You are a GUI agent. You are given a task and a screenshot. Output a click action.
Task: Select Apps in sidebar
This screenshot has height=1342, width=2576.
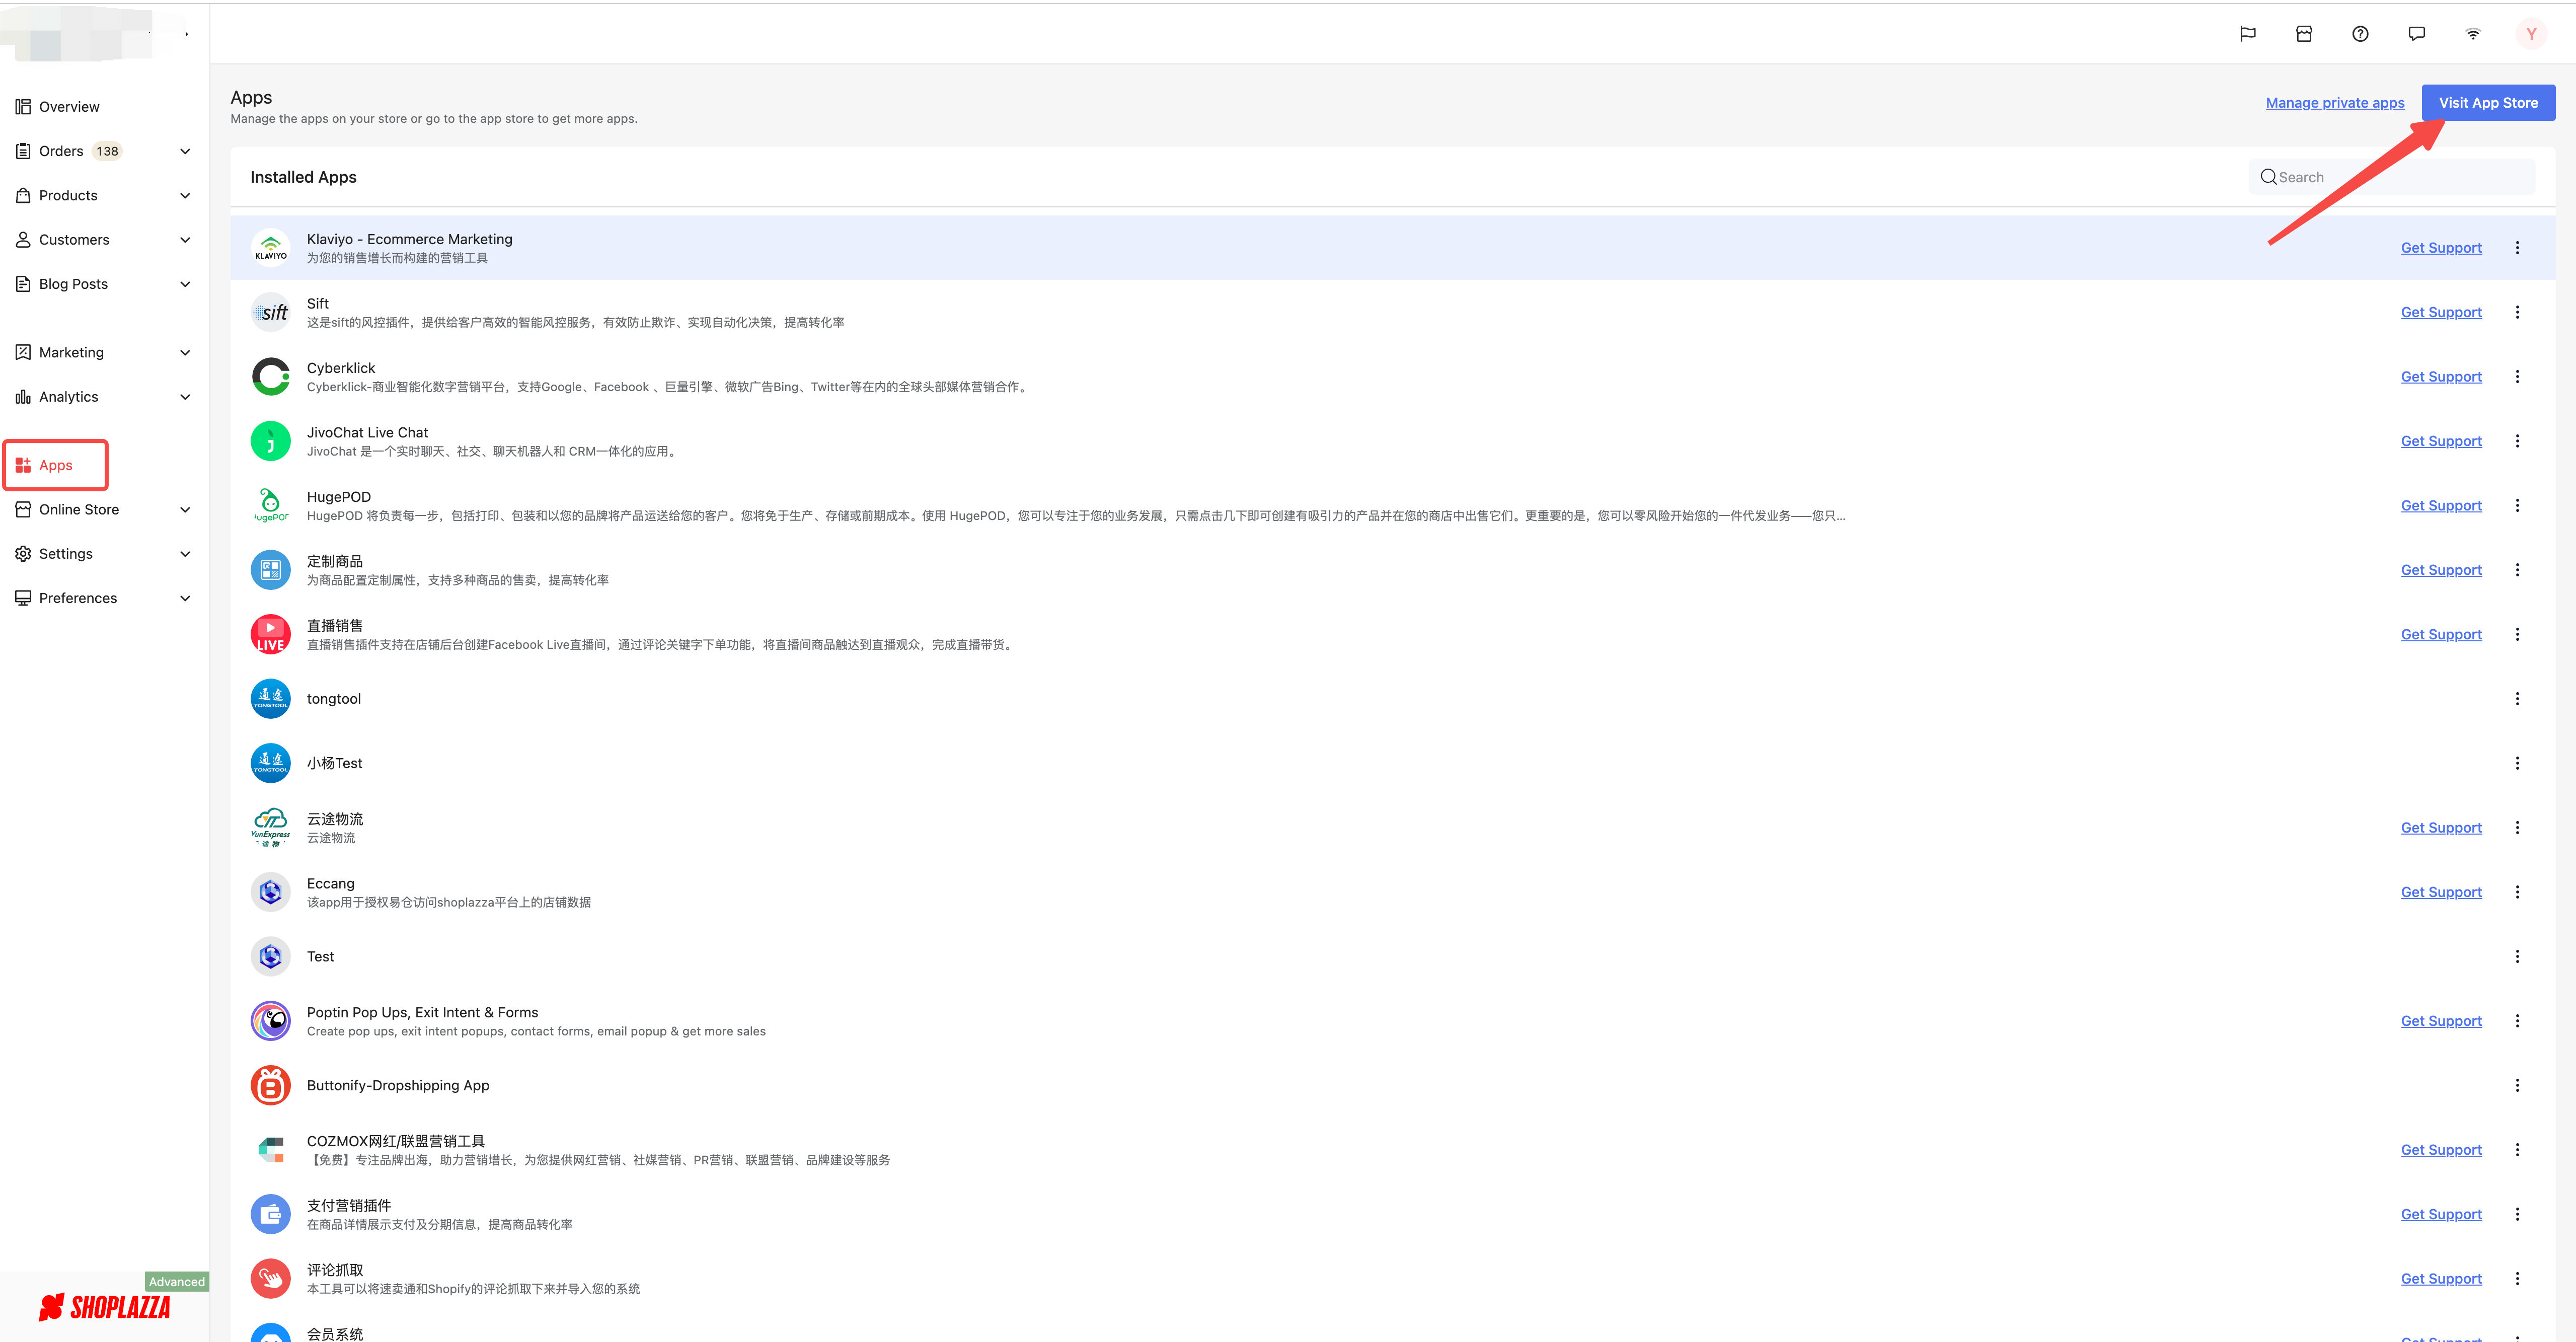pyautogui.click(x=56, y=465)
